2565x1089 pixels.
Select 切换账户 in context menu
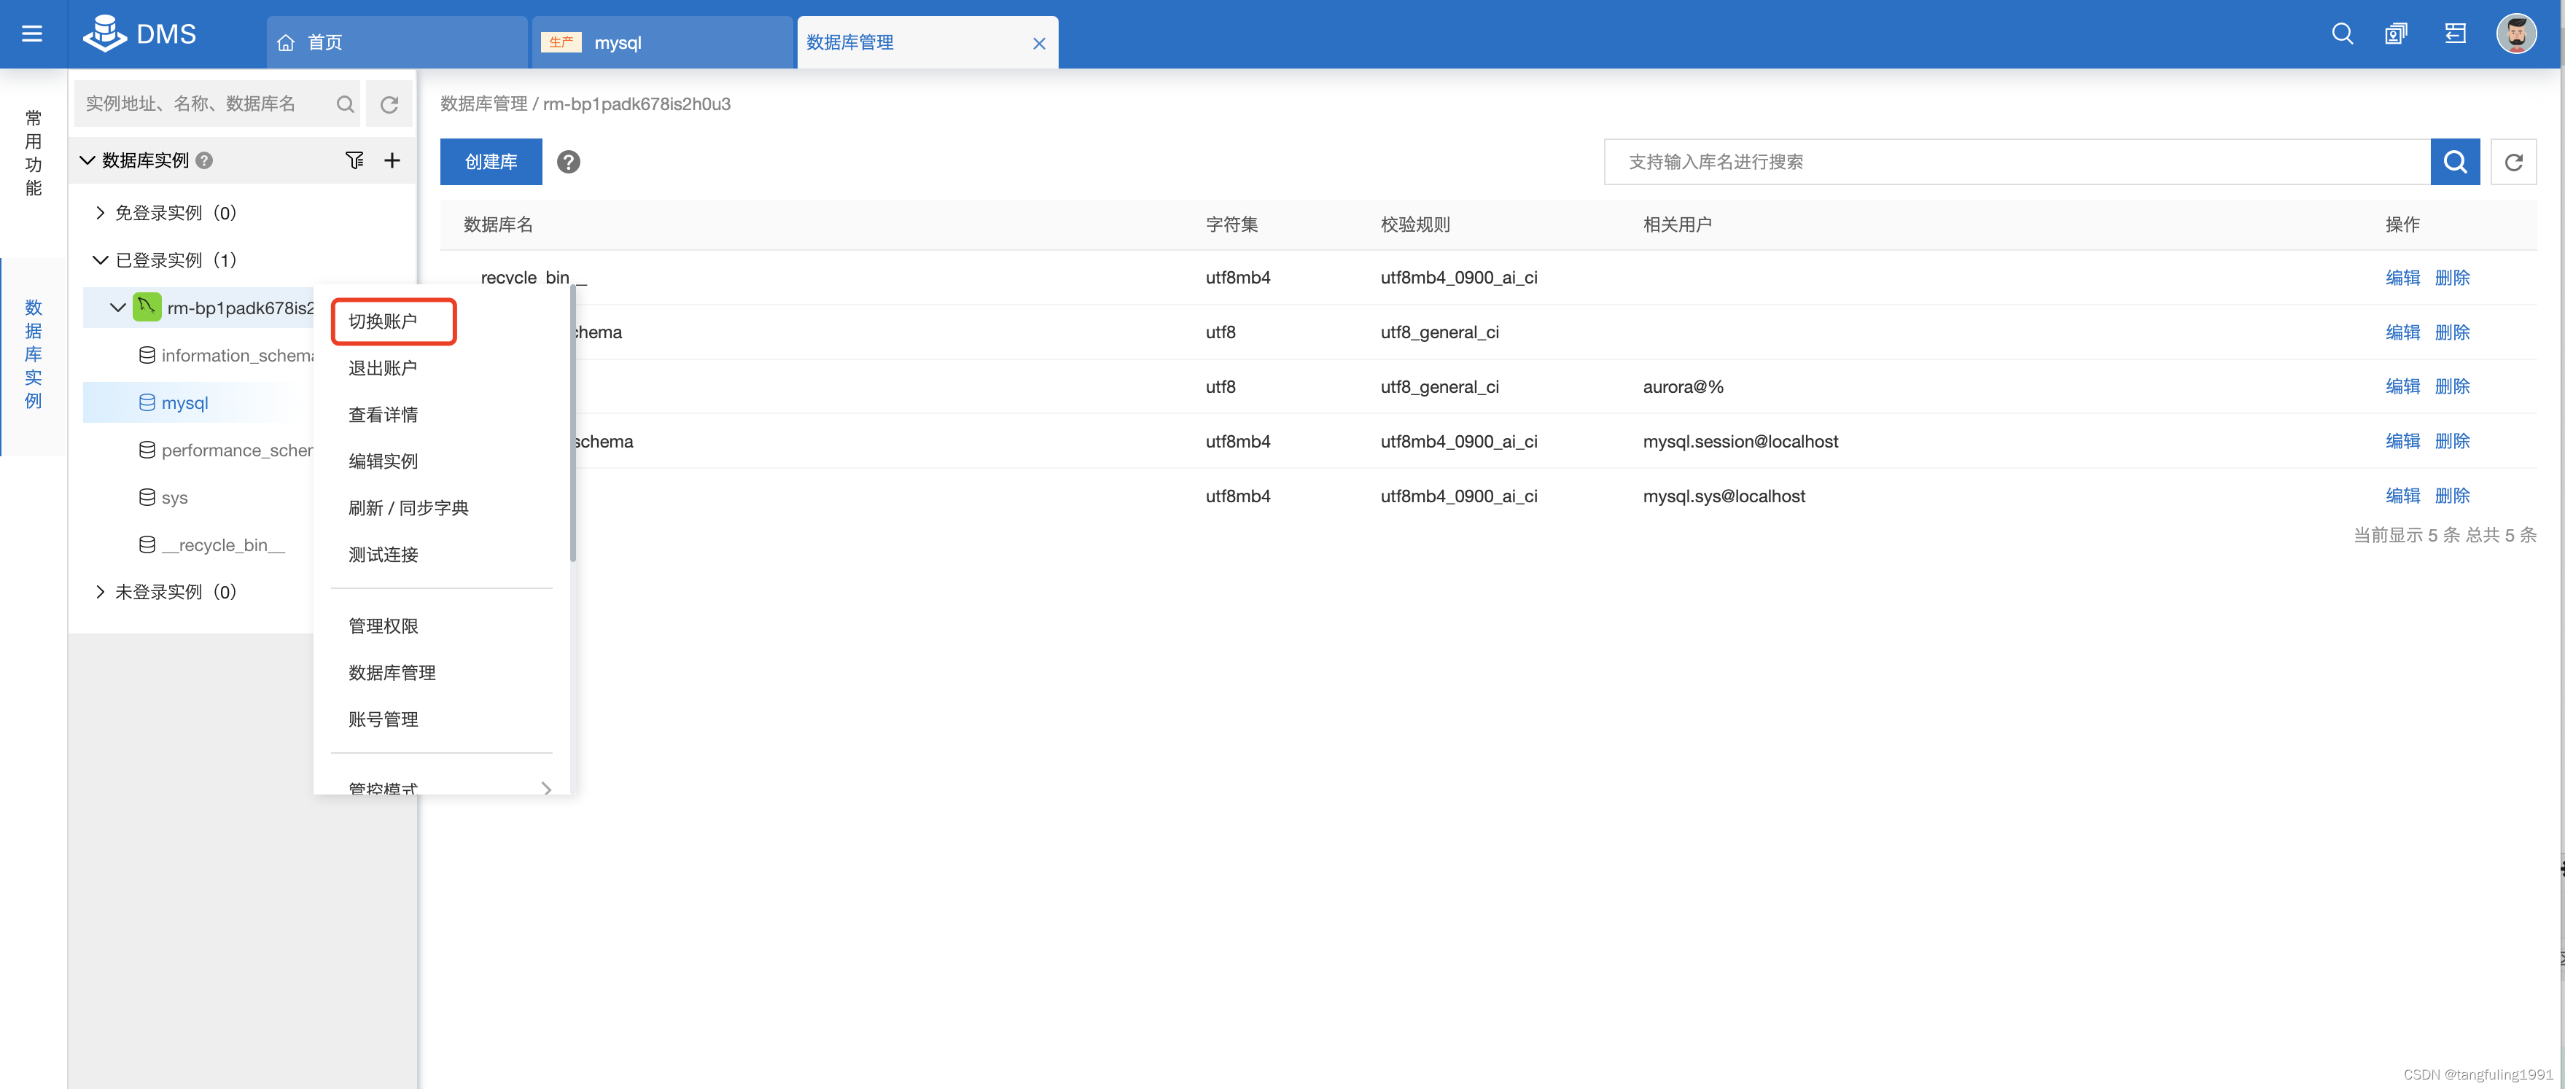pos(384,321)
